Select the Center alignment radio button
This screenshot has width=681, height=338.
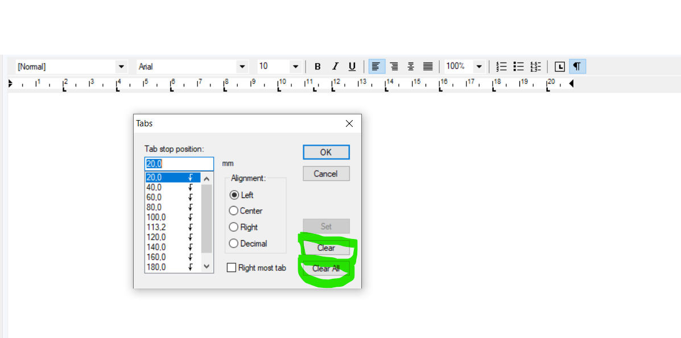[234, 211]
